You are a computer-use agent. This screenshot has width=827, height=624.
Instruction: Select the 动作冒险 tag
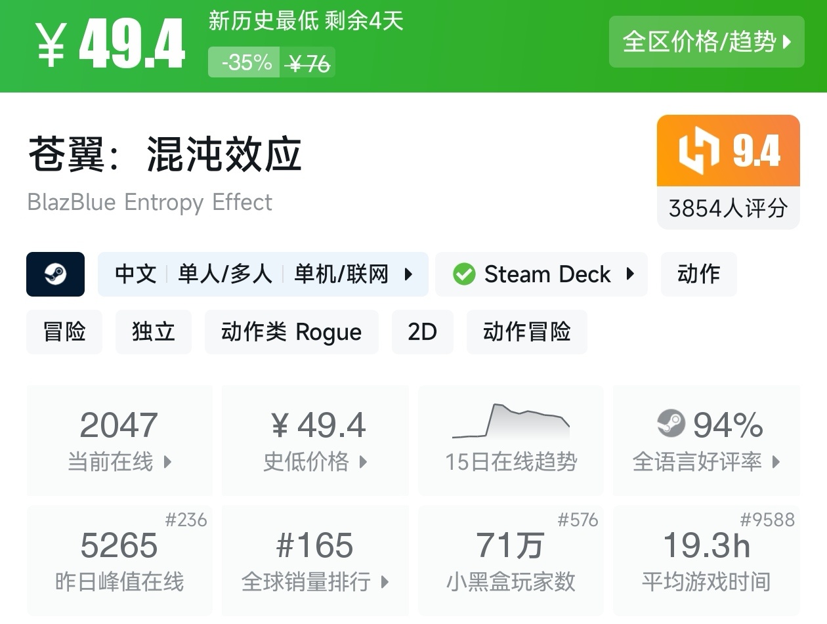coord(526,332)
